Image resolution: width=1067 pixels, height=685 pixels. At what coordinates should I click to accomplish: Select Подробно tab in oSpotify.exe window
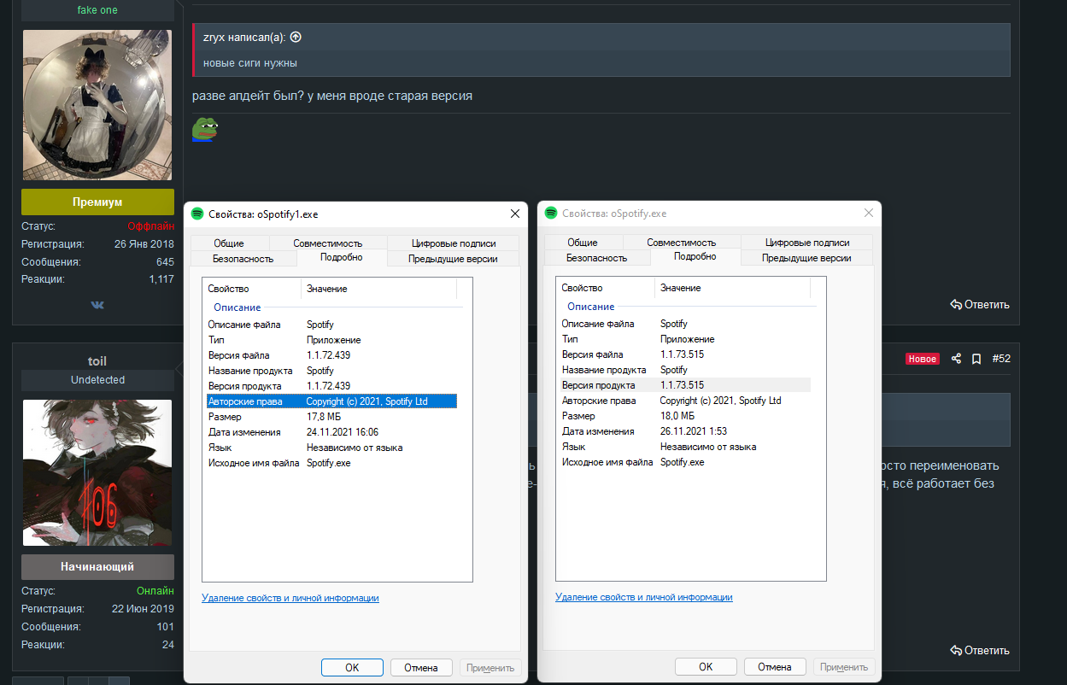[x=695, y=256]
